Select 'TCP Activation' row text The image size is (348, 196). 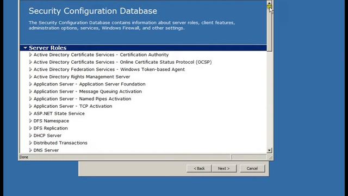coord(73,106)
